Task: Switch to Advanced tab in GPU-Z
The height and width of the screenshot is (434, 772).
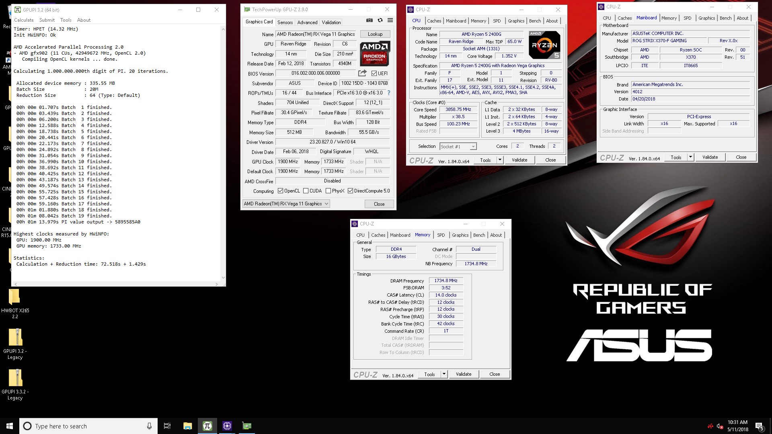Action: tap(307, 23)
